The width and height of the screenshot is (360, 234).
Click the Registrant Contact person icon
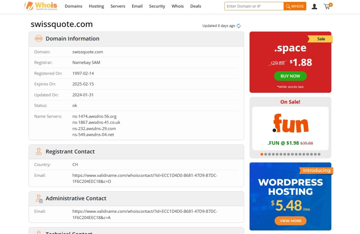click(x=39, y=151)
